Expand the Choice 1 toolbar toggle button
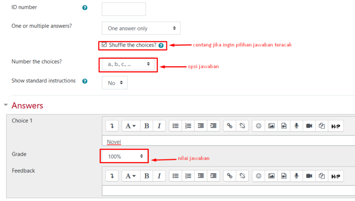This screenshot has height=201, width=355. click(x=112, y=126)
